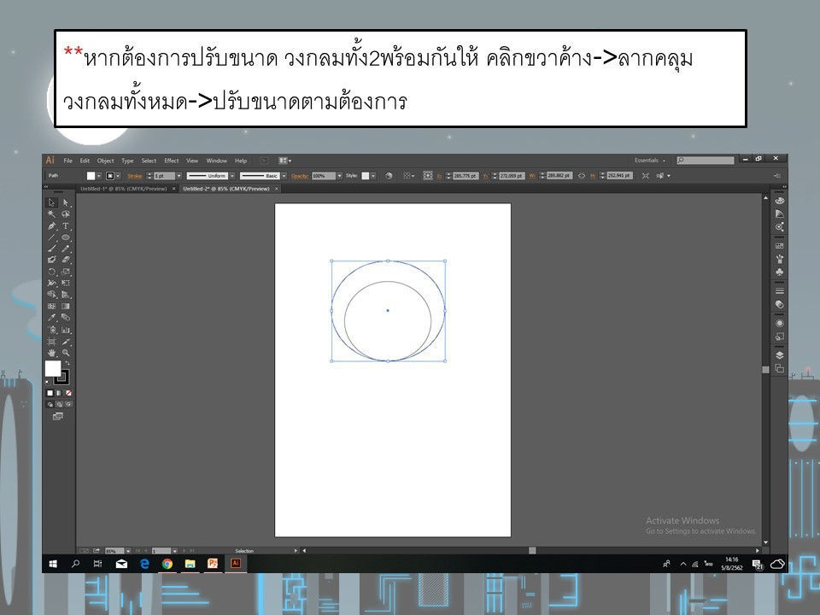Select the Blend tool
The width and height of the screenshot is (820, 615).
(66, 318)
